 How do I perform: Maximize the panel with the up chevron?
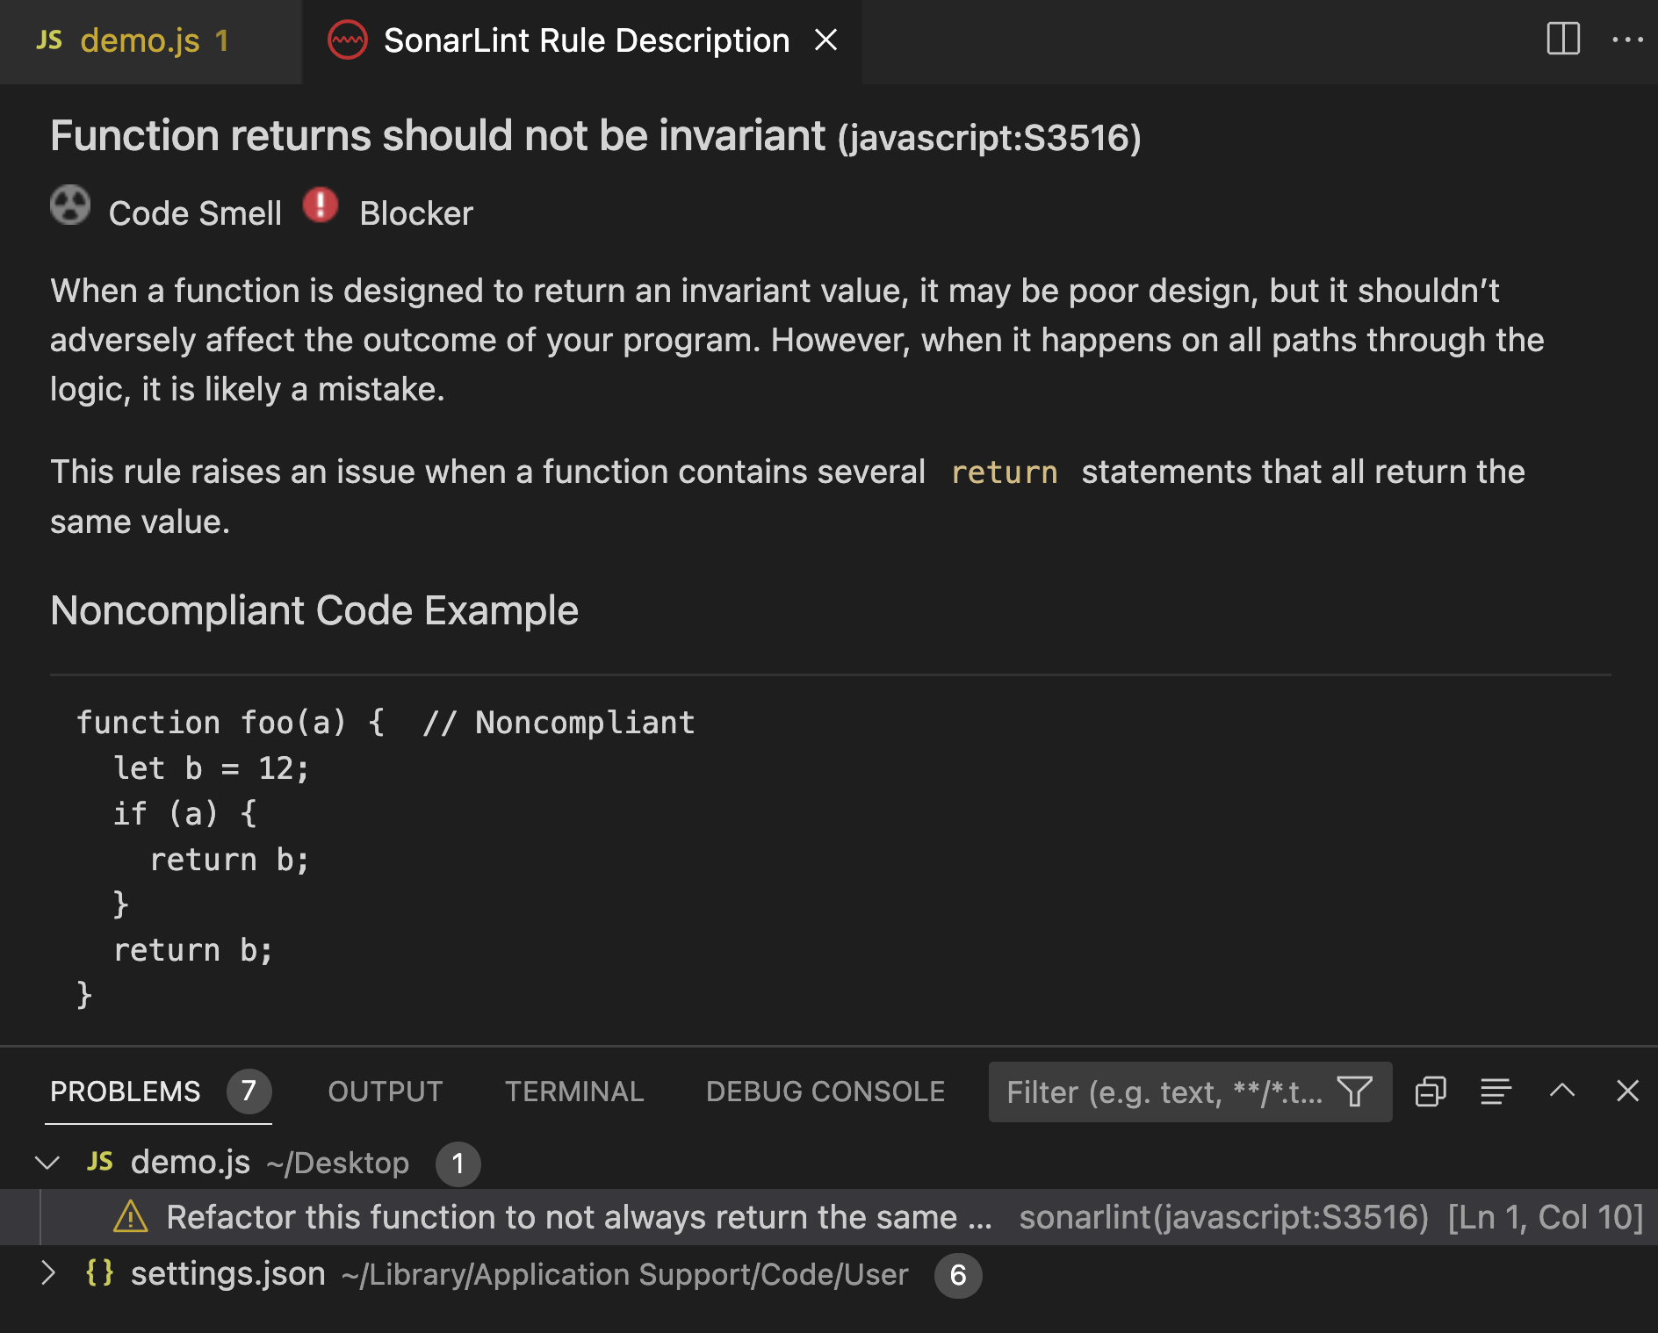1562,1091
